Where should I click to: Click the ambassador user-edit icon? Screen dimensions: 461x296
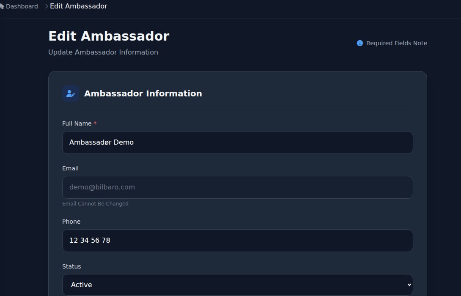click(x=71, y=93)
